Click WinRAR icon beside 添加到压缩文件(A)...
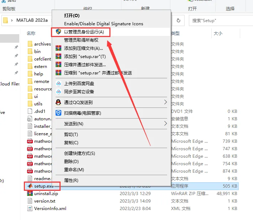The image size is (253, 220). (58, 48)
